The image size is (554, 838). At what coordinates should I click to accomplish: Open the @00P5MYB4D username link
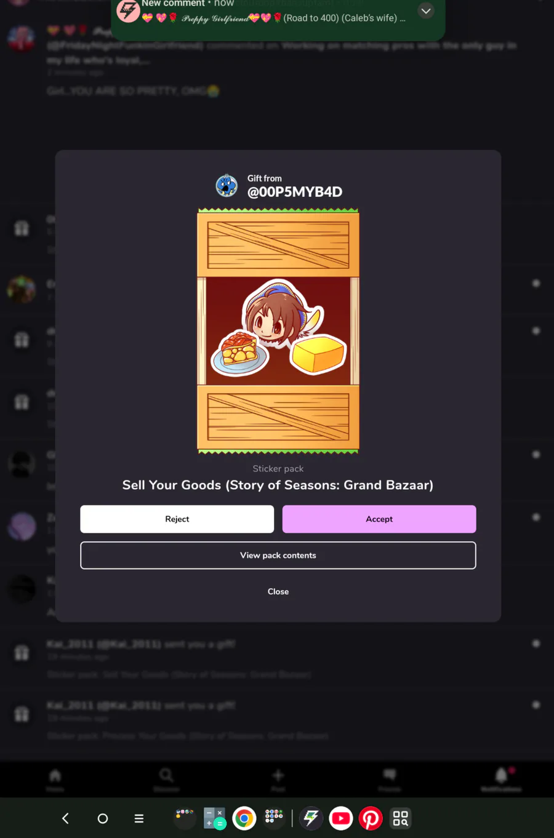295,192
